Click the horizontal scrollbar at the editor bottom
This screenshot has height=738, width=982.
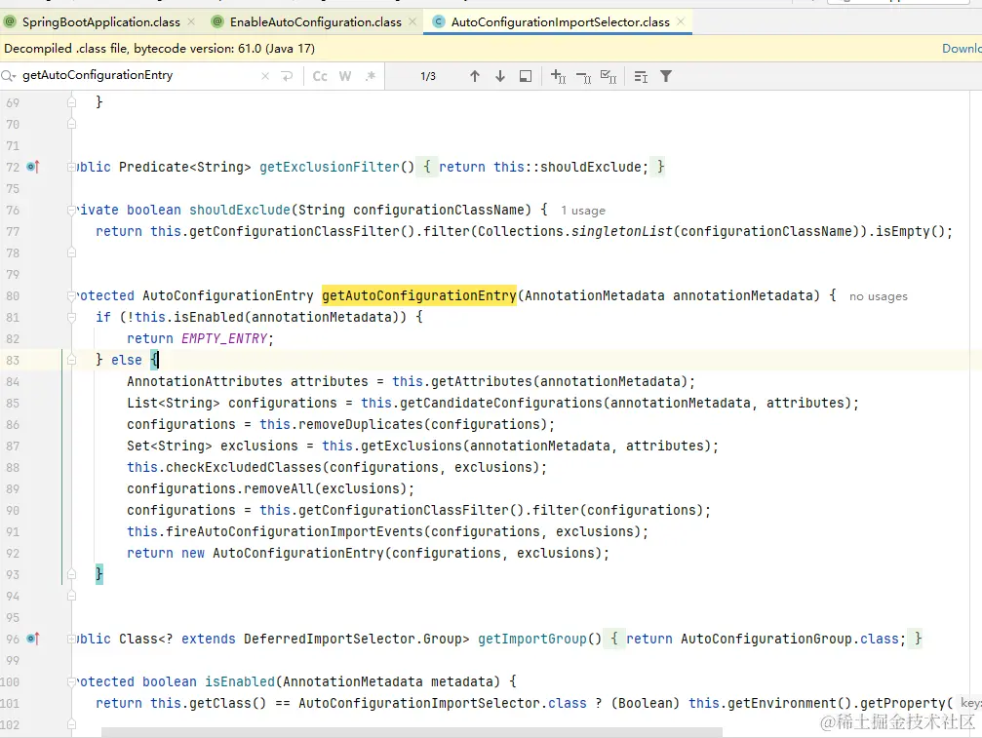click(412, 732)
